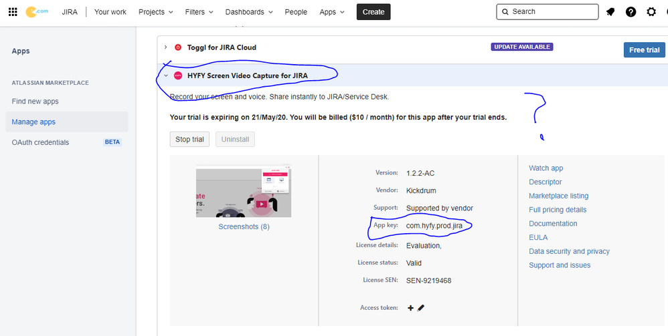Click the Toggl app red icon

pos(178,47)
